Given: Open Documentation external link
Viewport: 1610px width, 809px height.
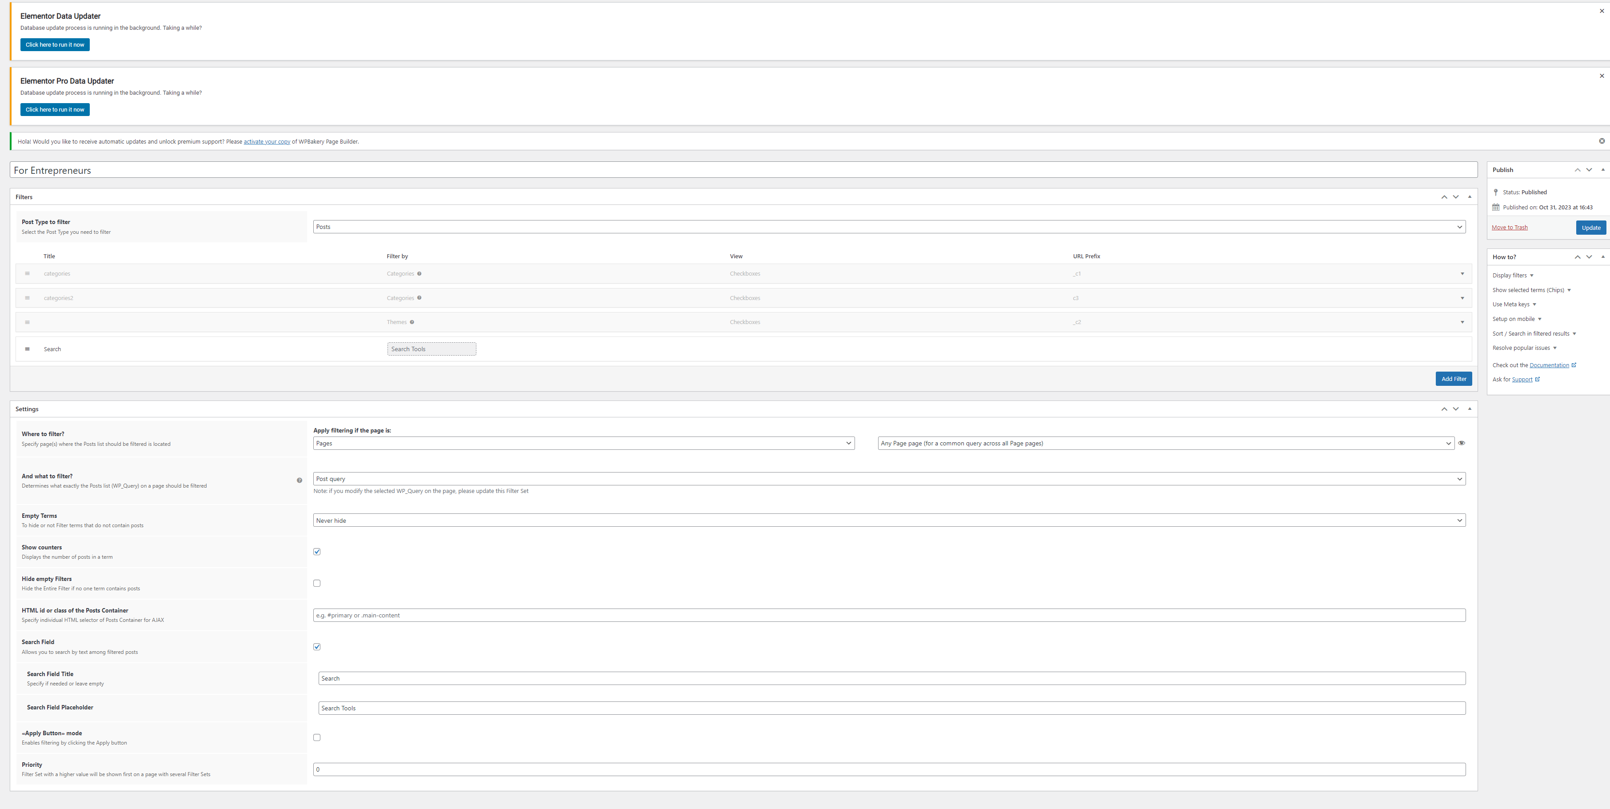Looking at the screenshot, I should click(x=1549, y=365).
